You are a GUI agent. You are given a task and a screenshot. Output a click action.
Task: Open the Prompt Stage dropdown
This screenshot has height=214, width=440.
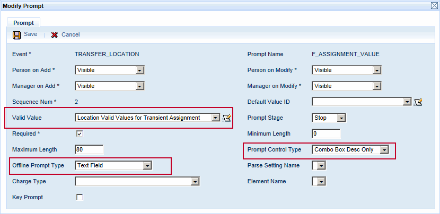click(x=341, y=118)
